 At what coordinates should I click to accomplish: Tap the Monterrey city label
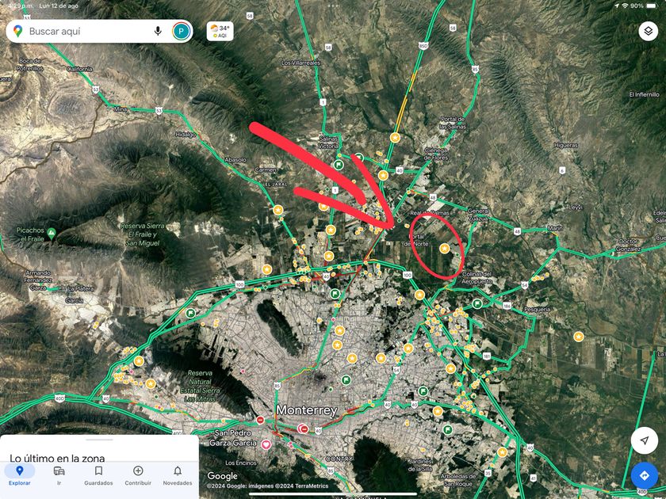(307, 410)
